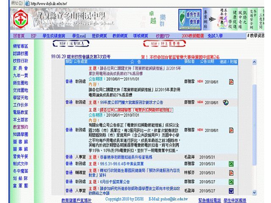Click the 教育儲蓄戶宣導片 footer link

[76, 200]
